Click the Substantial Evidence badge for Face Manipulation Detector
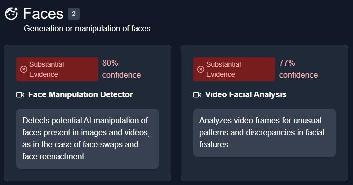 [x=57, y=69]
